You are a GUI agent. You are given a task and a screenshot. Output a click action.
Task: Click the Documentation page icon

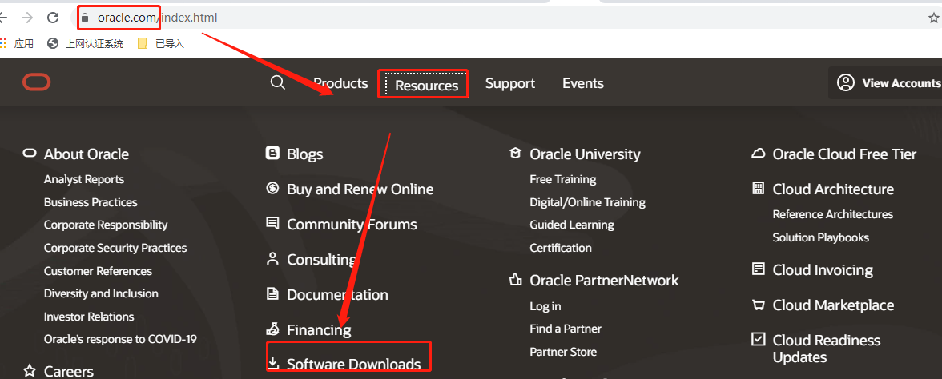pos(272,294)
